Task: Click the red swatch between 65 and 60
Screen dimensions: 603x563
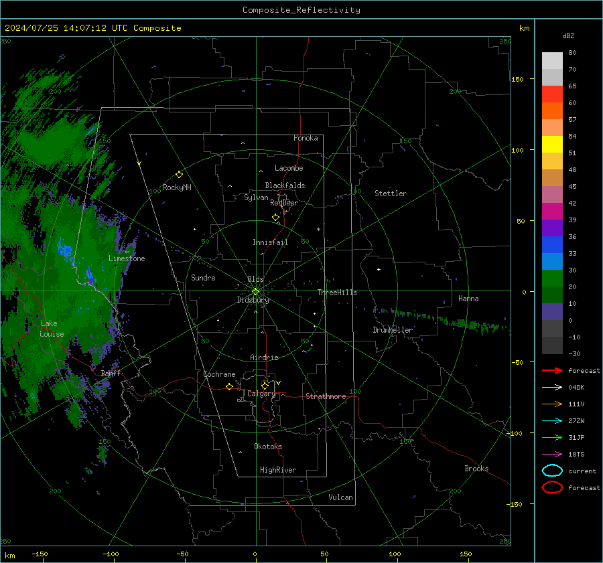Action: point(552,94)
